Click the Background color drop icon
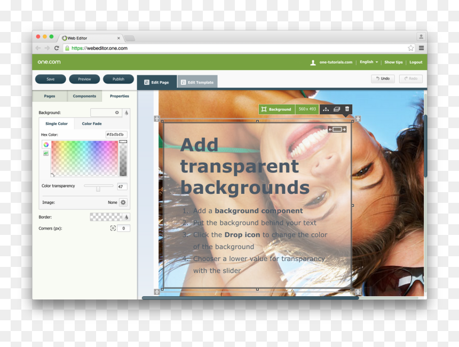The image size is (459, 347). [x=126, y=113]
